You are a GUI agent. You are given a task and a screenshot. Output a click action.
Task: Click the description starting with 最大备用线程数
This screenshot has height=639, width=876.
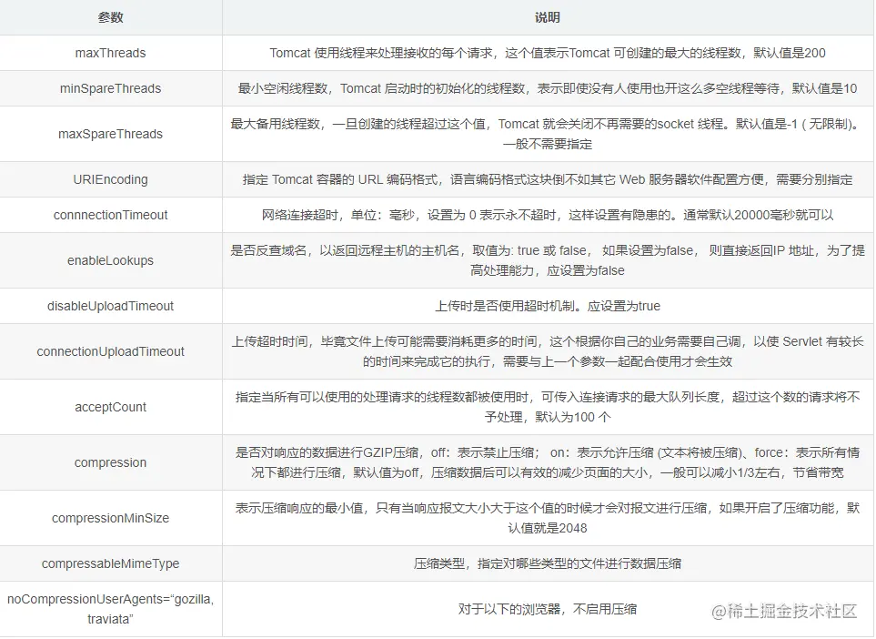pos(548,134)
